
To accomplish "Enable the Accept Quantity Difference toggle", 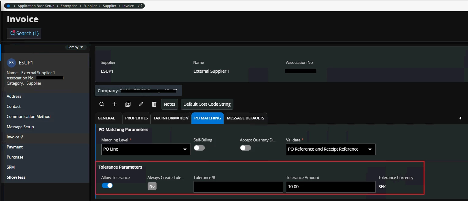I will point(245,148).
